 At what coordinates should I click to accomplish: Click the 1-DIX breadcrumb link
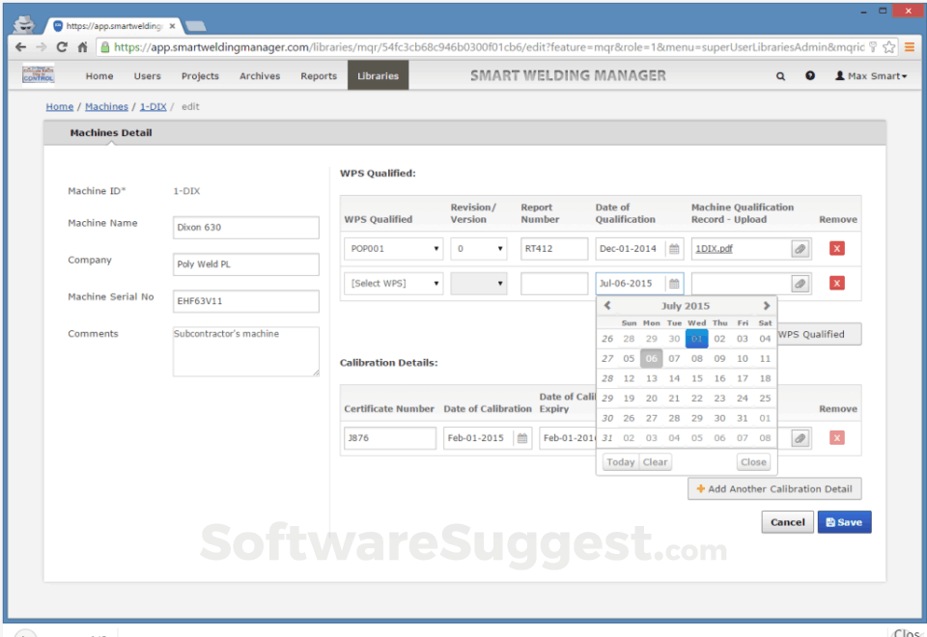tap(154, 106)
